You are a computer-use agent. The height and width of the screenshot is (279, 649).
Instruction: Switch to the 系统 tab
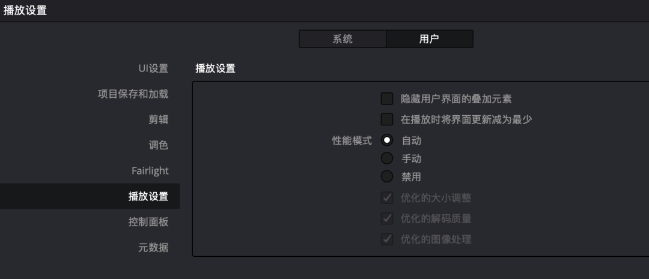[343, 39]
